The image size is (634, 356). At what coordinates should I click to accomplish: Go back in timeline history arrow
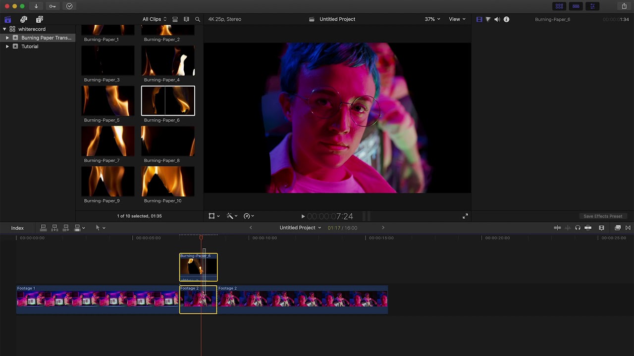point(251,228)
